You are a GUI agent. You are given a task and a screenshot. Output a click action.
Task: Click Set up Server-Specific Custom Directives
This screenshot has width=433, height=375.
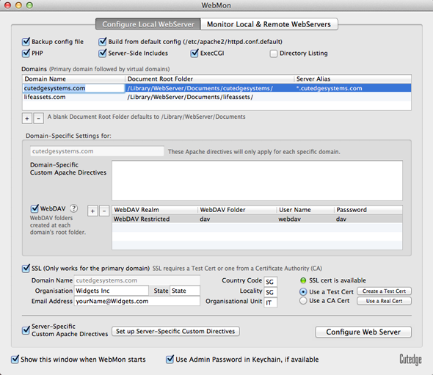click(175, 332)
